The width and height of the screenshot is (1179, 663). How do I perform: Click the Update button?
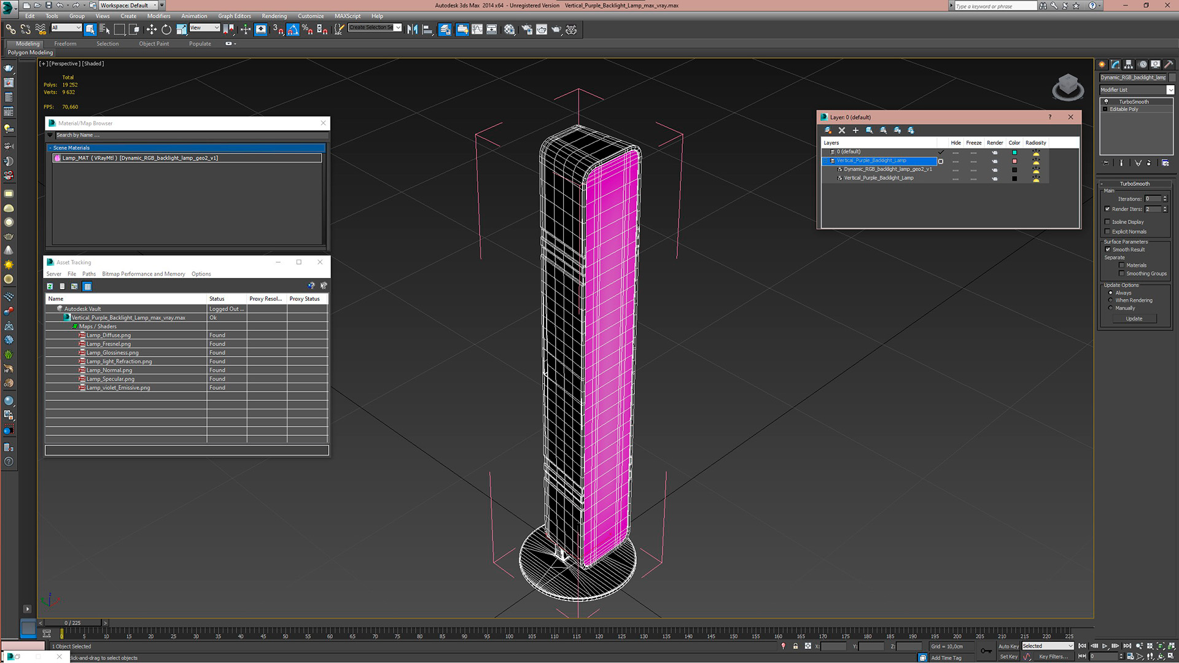click(1134, 319)
